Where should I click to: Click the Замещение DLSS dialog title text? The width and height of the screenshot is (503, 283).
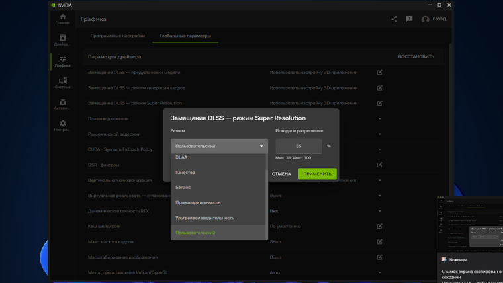(x=238, y=118)
